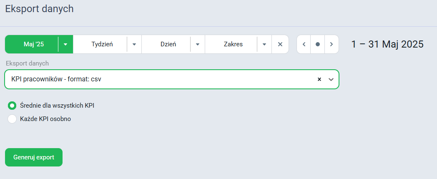Select the Maj '25 month period
This screenshot has height=179, width=437.
pyautogui.click(x=34, y=44)
